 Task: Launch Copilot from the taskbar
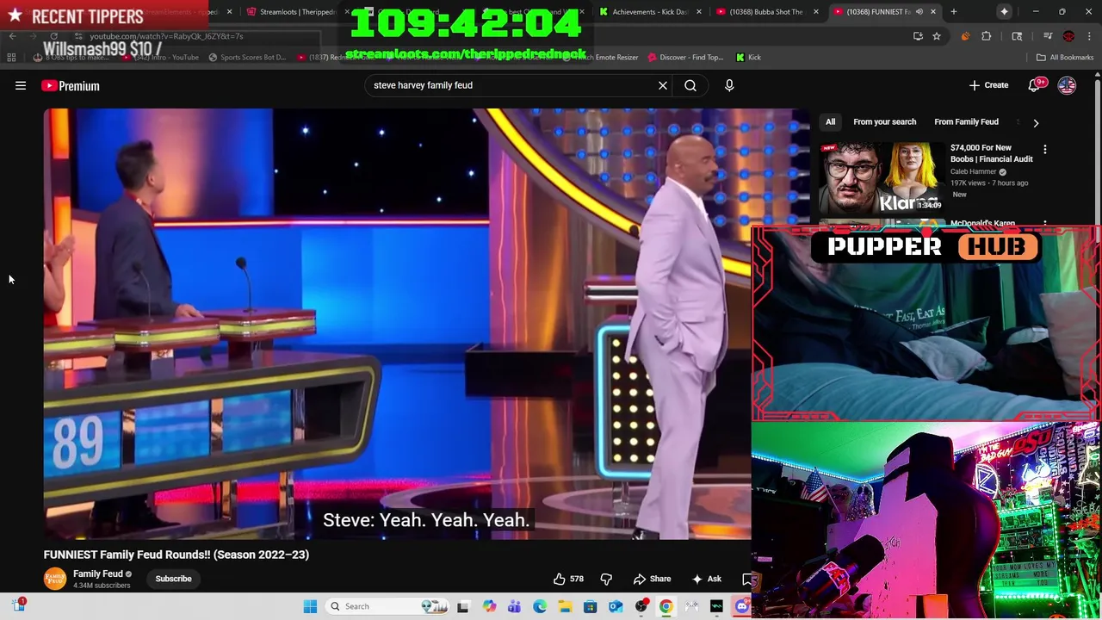489,606
